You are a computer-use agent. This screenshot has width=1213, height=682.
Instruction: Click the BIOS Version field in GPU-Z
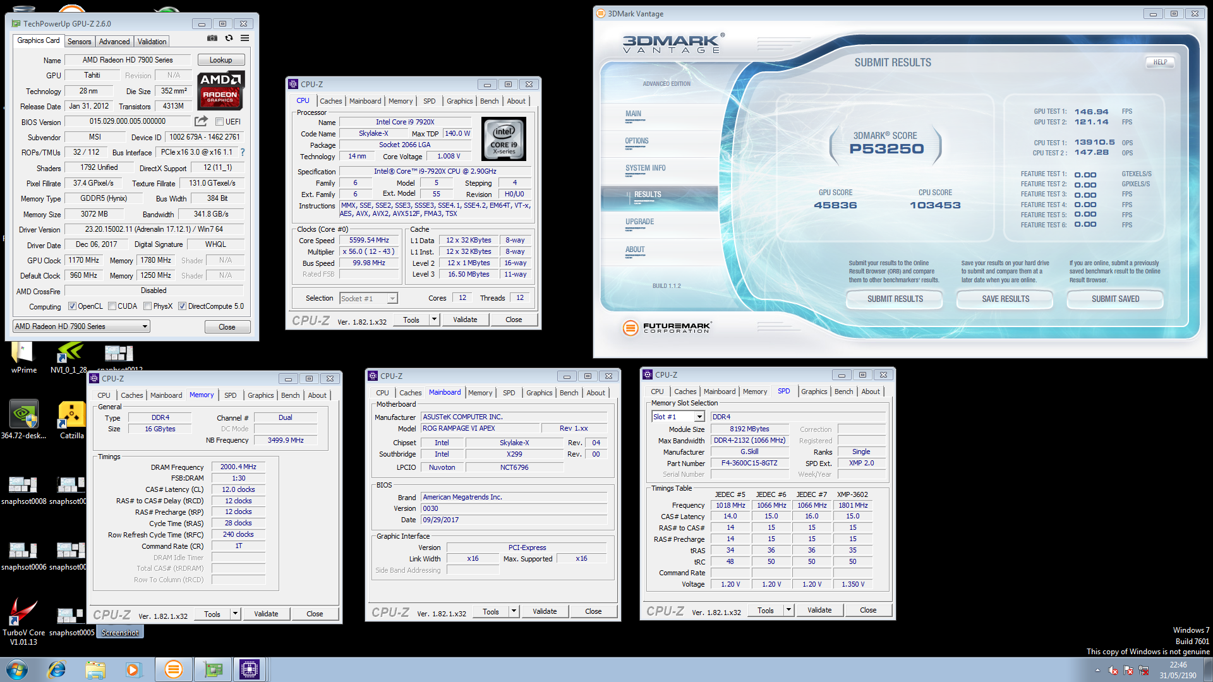pyautogui.click(x=128, y=122)
